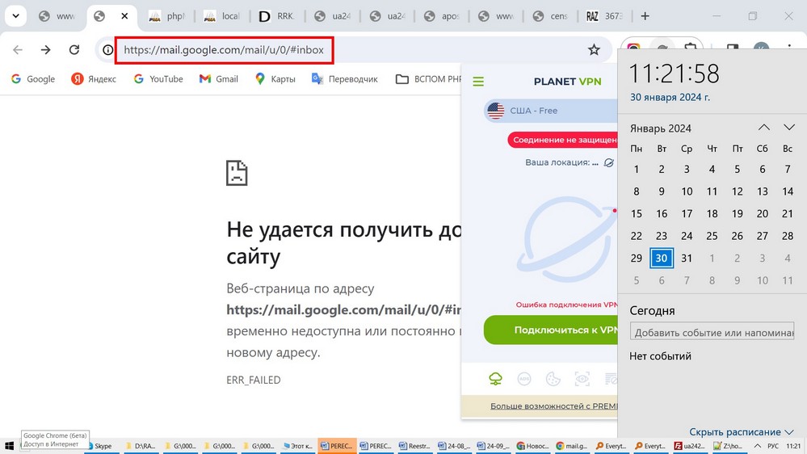Switch to the php browser tab
The image size is (807, 454).
[x=166, y=16]
